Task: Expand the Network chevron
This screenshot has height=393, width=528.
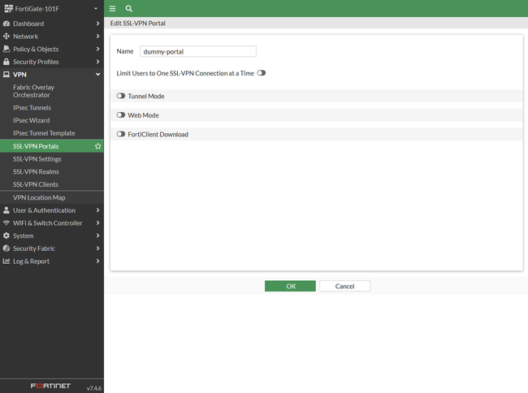Action: tap(97, 37)
